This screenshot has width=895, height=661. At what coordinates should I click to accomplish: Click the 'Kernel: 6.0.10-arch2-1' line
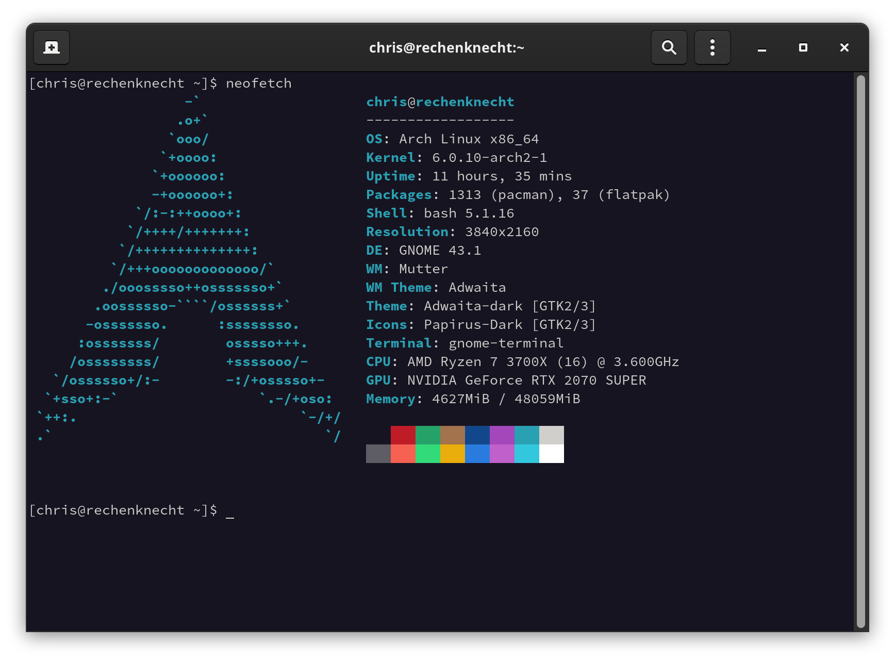click(457, 158)
